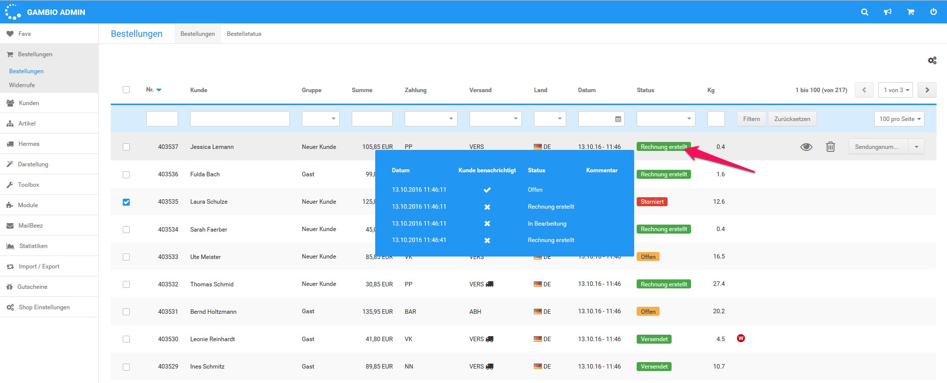Click the Kunde filter text field
This screenshot has height=383, width=947.
(239, 119)
